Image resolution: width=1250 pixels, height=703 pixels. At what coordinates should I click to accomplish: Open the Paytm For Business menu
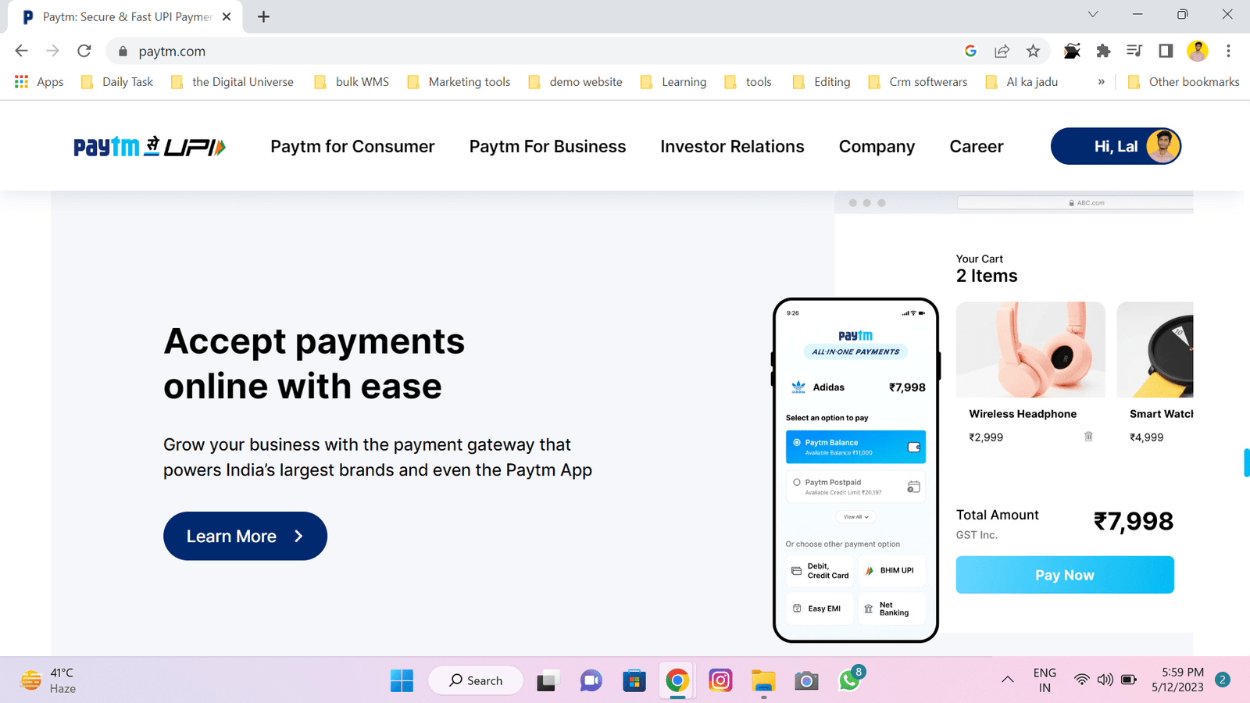coord(548,146)
